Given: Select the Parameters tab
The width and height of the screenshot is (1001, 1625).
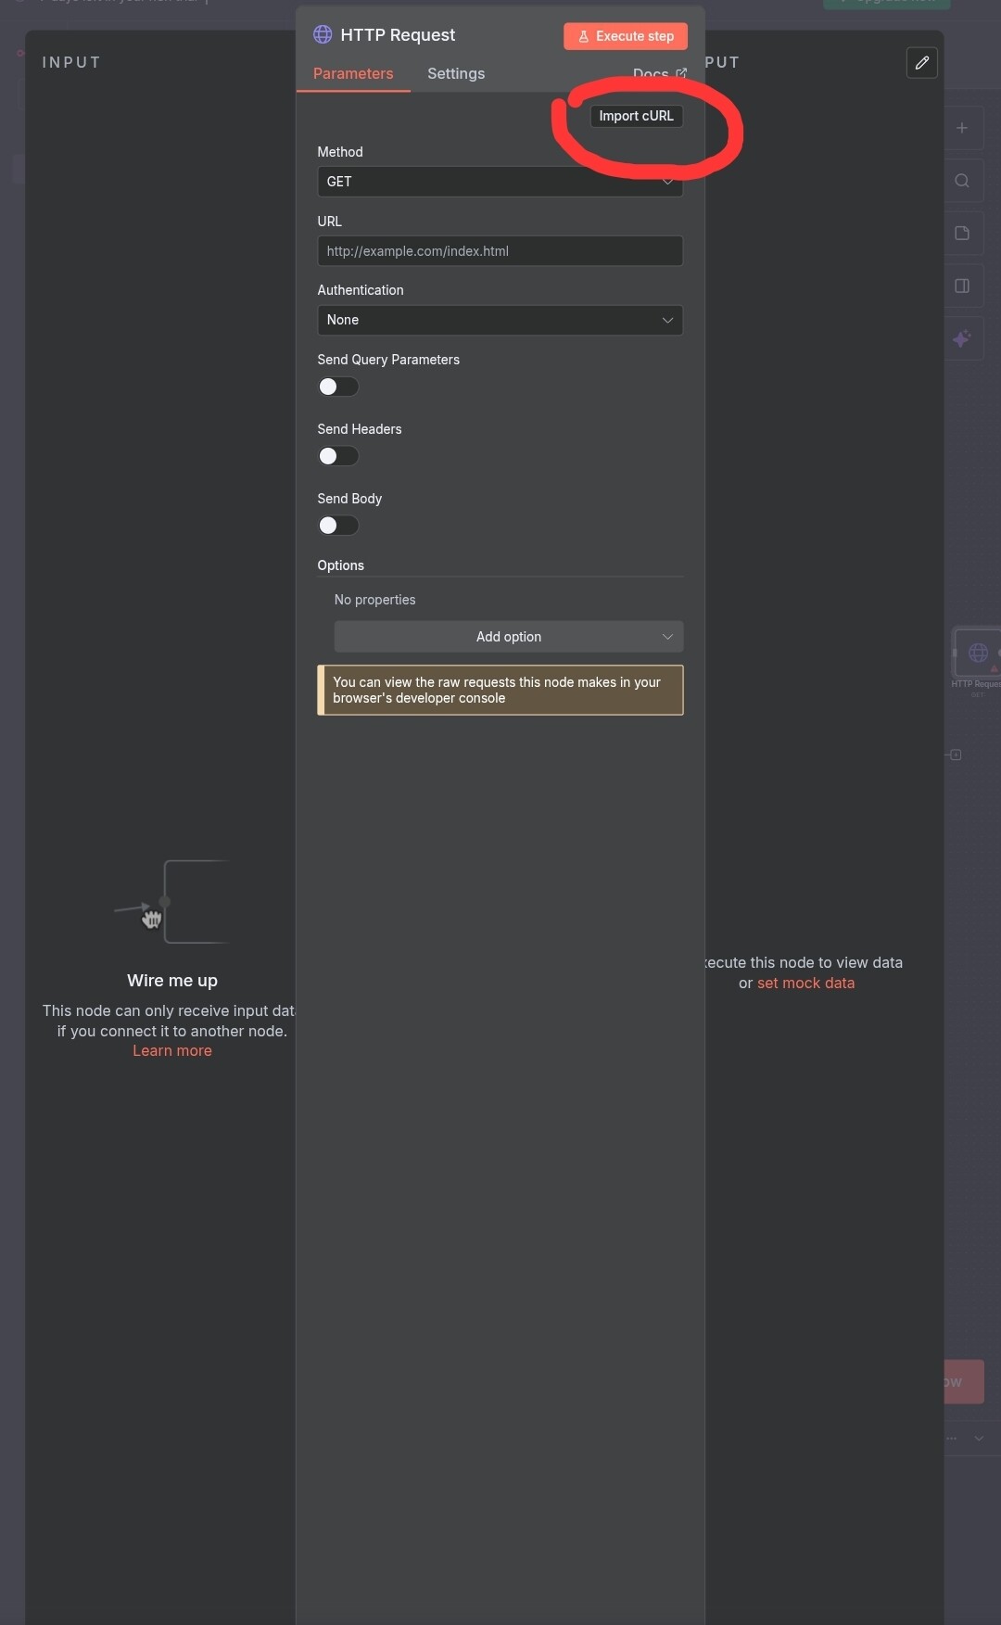Looking at the screenshot, I should click(353, 73).
